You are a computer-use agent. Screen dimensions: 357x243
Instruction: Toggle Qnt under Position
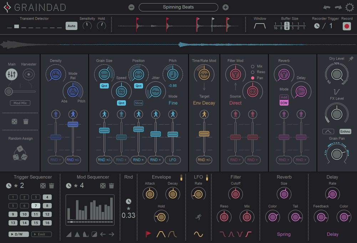pyautogui.click(x=138, y=86)
